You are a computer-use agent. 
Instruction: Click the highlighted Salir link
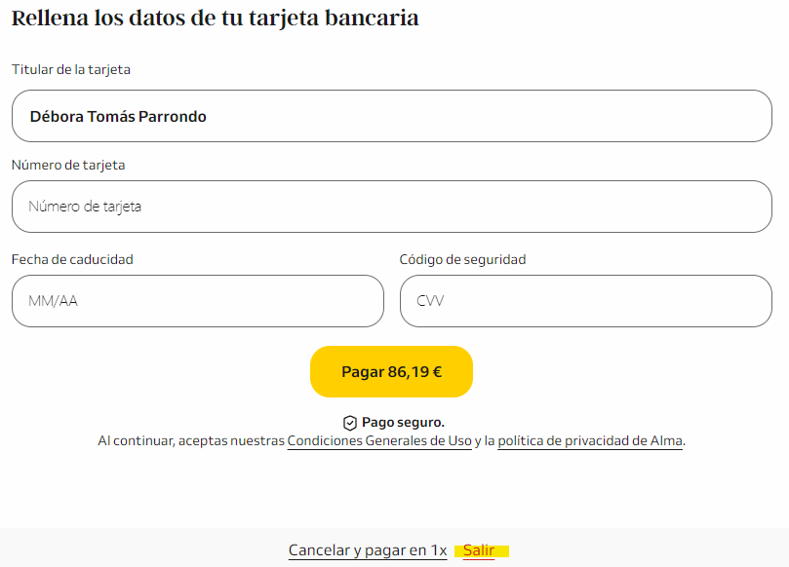[x=479, y=550]
